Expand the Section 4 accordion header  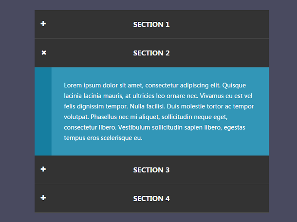[x=151, y=198]
